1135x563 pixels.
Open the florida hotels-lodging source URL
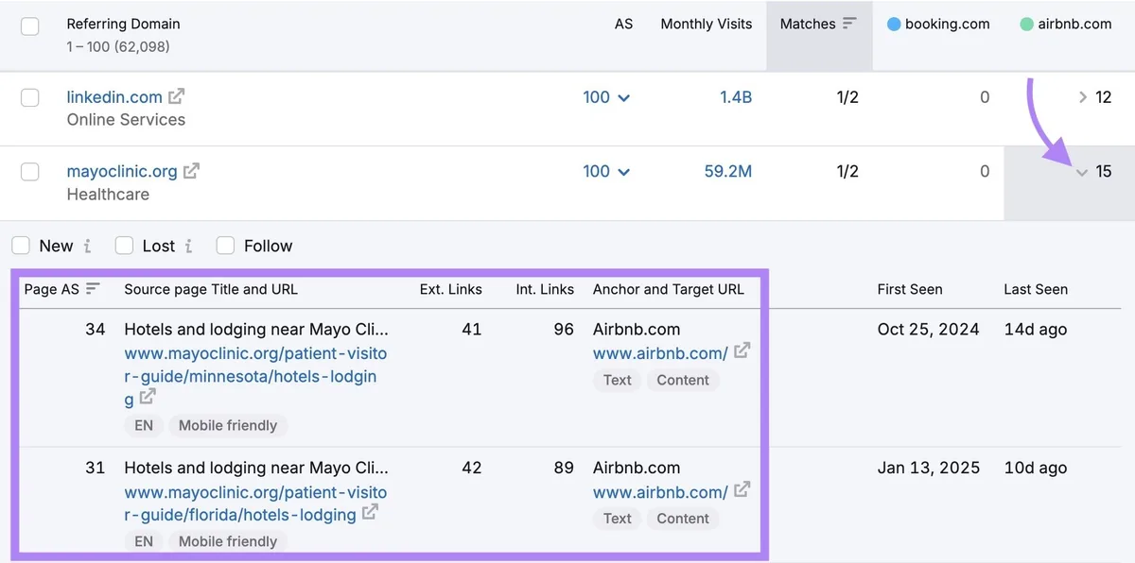pyautogui.click(x=255, y=503)
